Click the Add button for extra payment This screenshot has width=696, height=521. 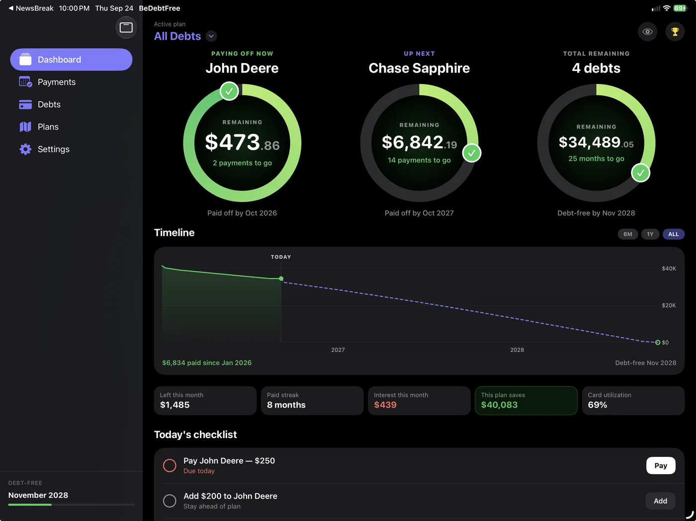(x=660, y=501)
